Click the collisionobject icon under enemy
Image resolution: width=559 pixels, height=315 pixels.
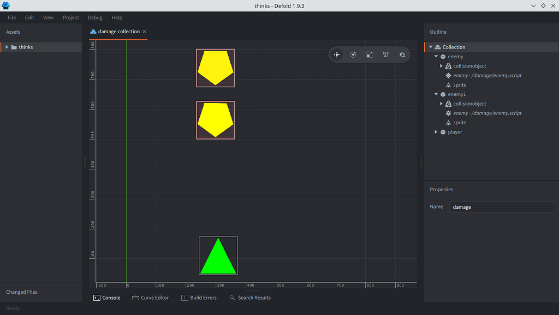(x=448, y=66)
